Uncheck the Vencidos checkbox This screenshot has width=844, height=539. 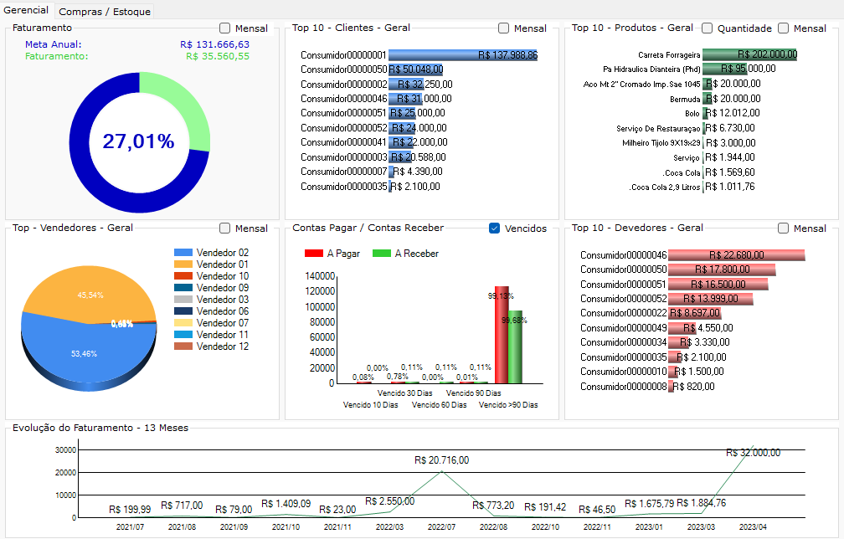(495, 228)
